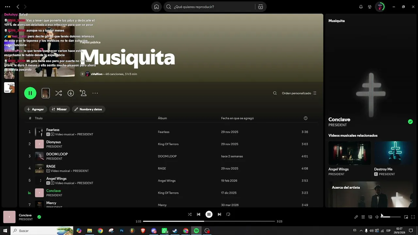Open Steam from the taskbar
The width and height of the screenshot is (418, 235).
(175, 231)
